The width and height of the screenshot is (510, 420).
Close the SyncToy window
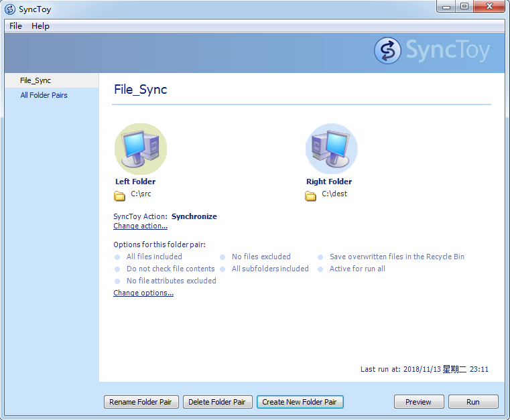coord(489,6)
